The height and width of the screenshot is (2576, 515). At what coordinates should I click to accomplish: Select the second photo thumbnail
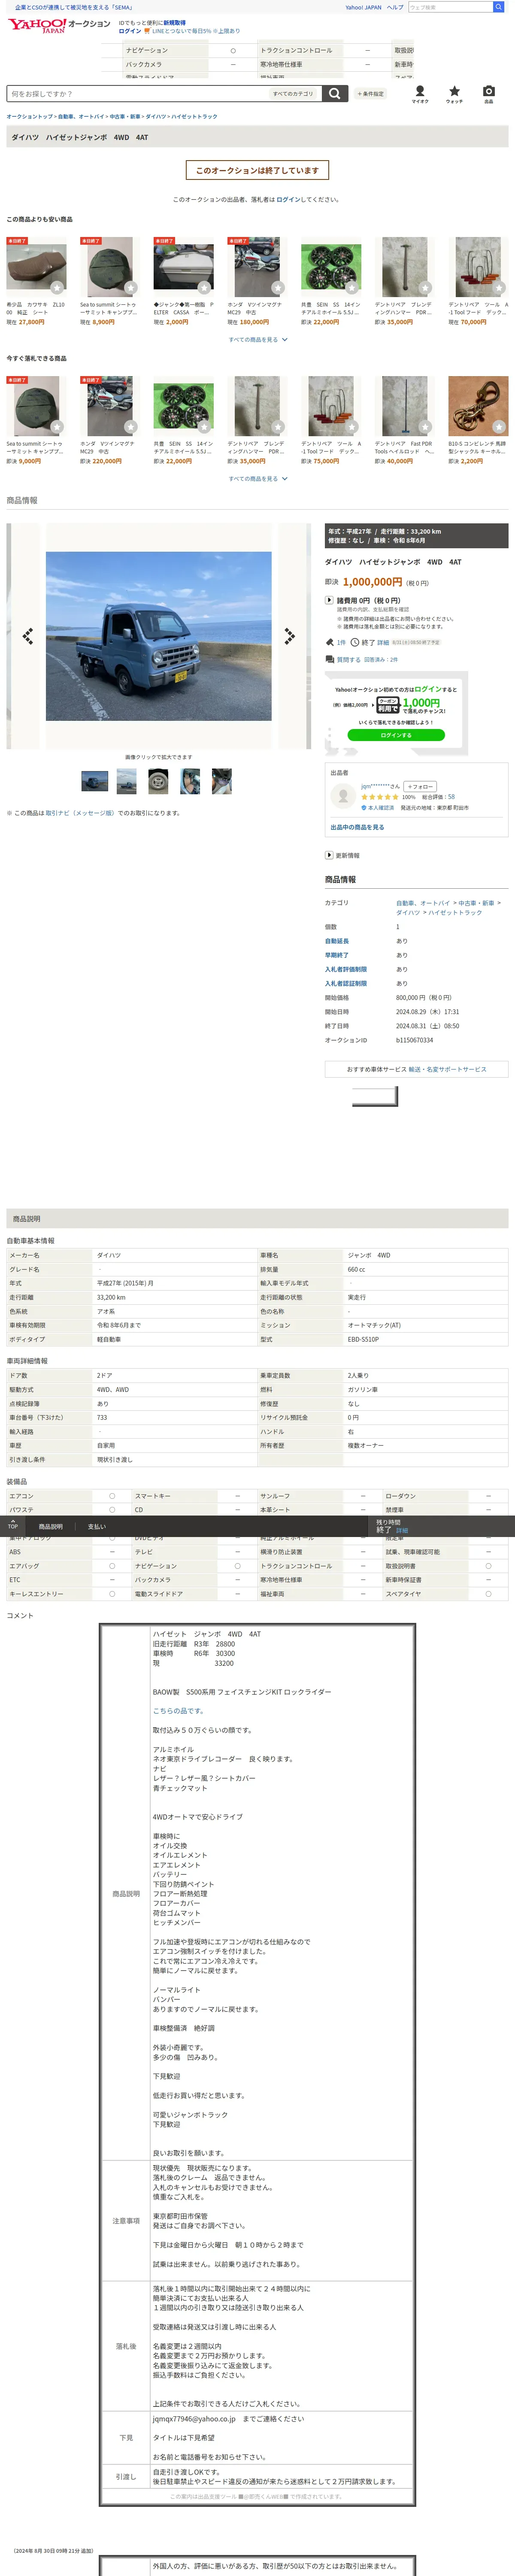pos(127,781)
